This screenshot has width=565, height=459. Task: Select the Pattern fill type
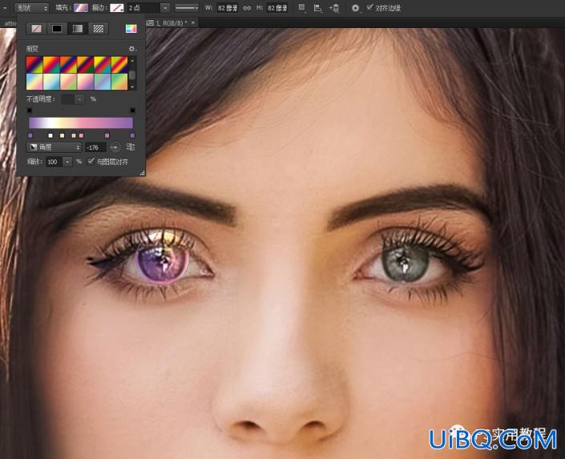98,29
